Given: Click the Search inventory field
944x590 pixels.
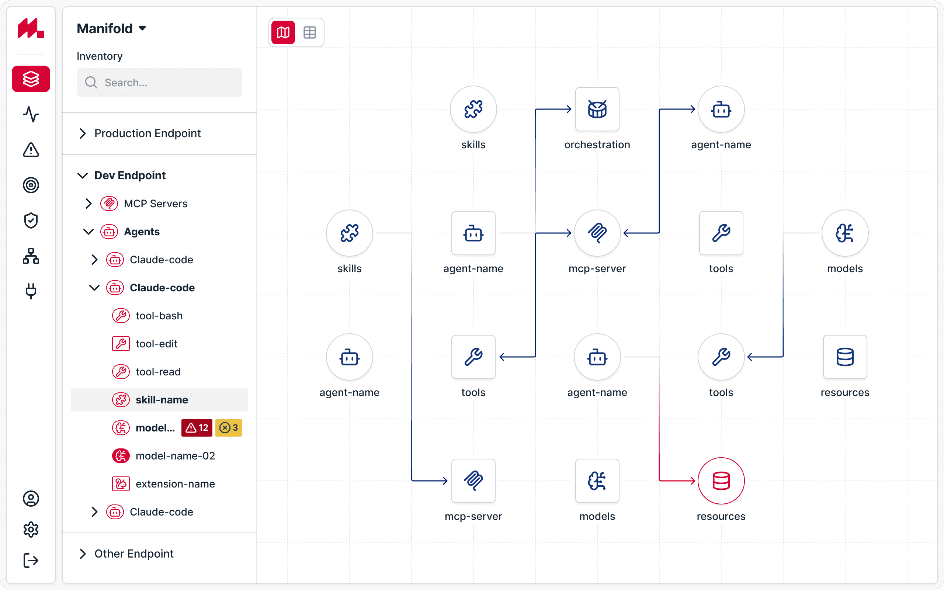Looking at the screenshot, I should coord(159,83).
